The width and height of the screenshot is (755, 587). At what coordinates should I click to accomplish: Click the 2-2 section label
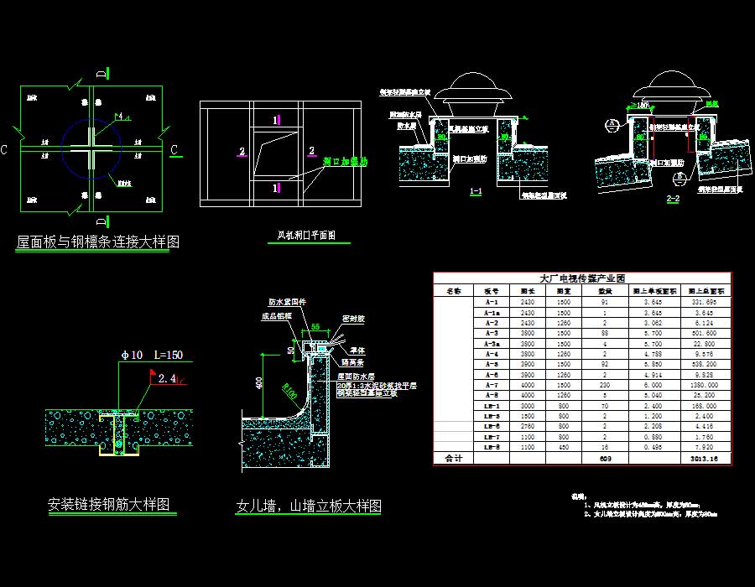coord(671,199)
